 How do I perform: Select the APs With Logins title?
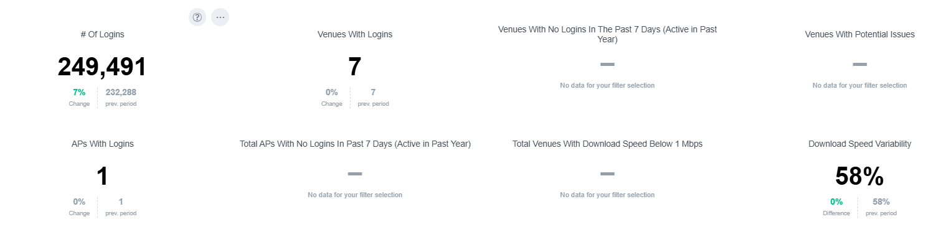coord(102,144)
